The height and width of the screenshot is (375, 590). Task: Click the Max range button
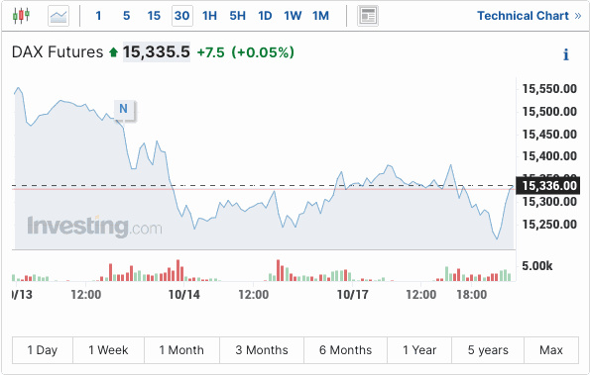(551, 350)
